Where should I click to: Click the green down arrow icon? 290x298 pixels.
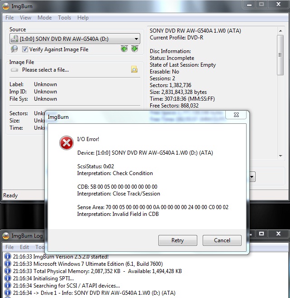[134, 49]
